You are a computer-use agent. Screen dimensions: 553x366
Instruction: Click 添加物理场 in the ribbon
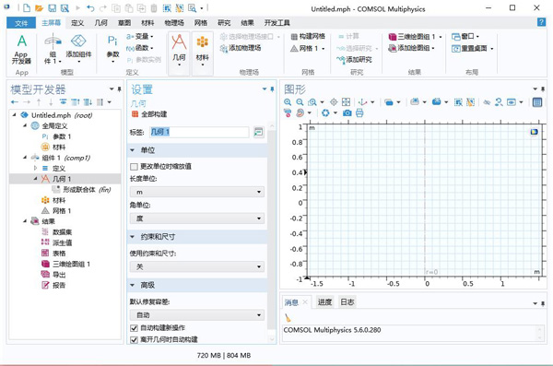click(x=241, y=48)
